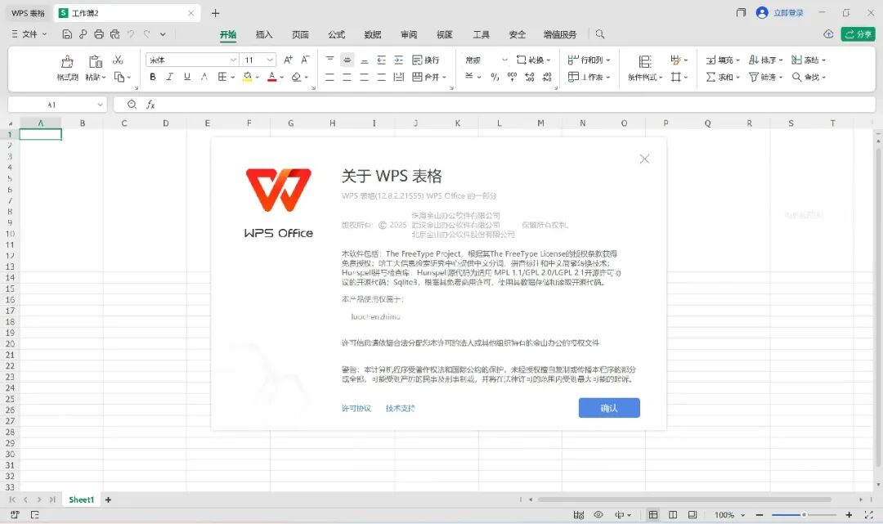Expand the quick access toolbar customize arrow
This screenshot has width=883, height=524.
[163, 34]
